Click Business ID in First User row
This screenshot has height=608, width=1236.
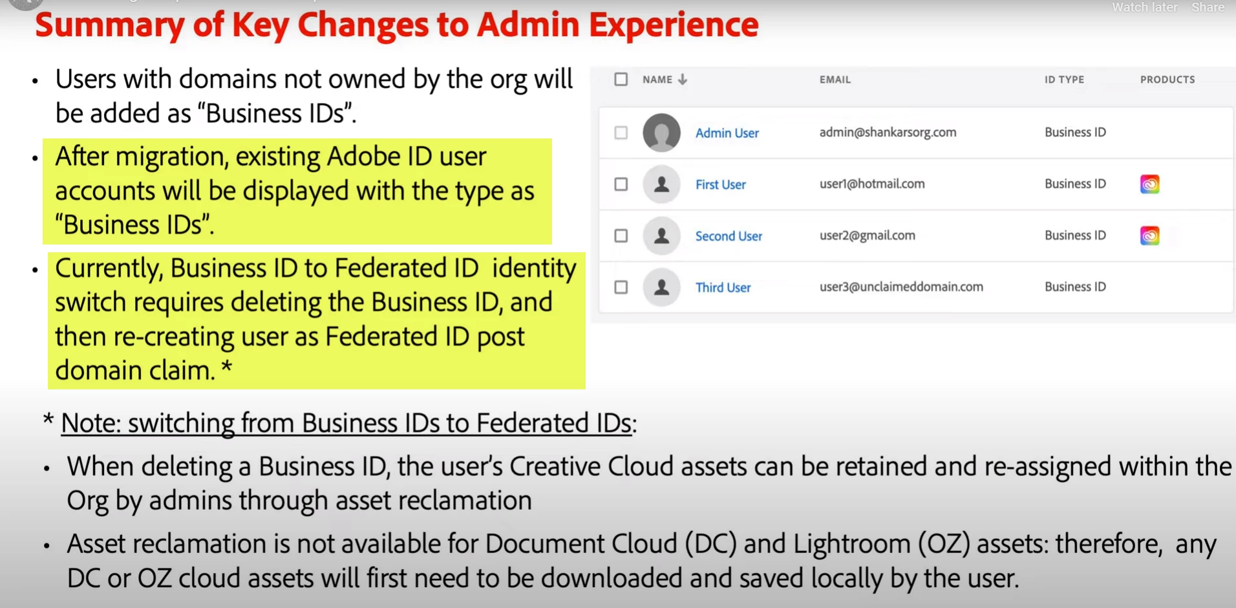coord(1075,184)
